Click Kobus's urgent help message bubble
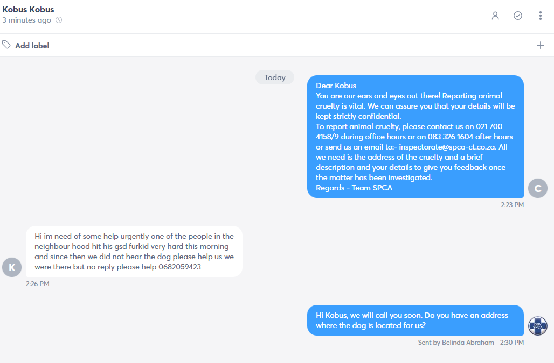This screenshot has width=554, height=363. point(134,251)
